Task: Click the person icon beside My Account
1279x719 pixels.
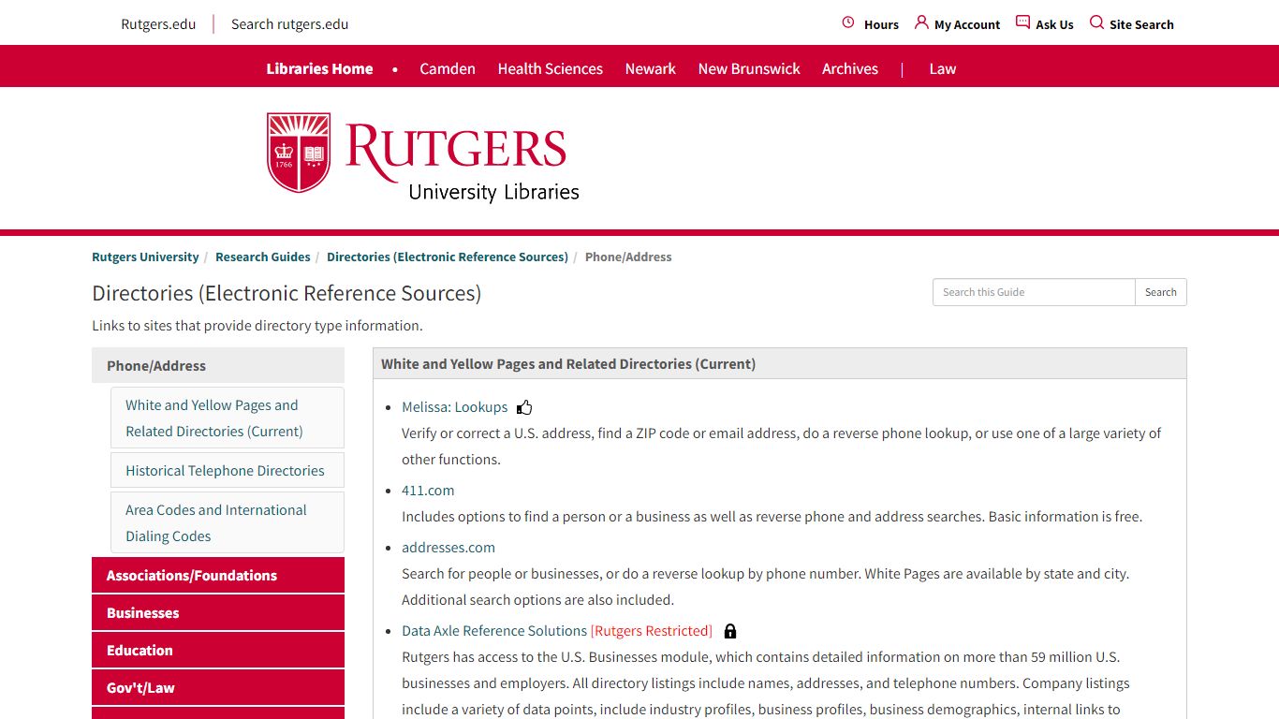Action: pyautogui.click(x=921, y=22)
